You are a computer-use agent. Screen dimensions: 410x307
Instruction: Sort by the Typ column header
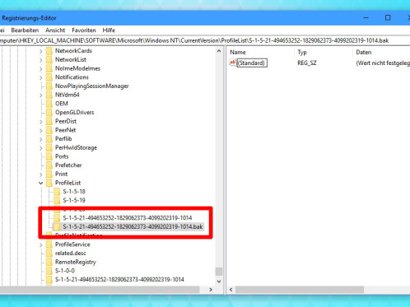302,52
